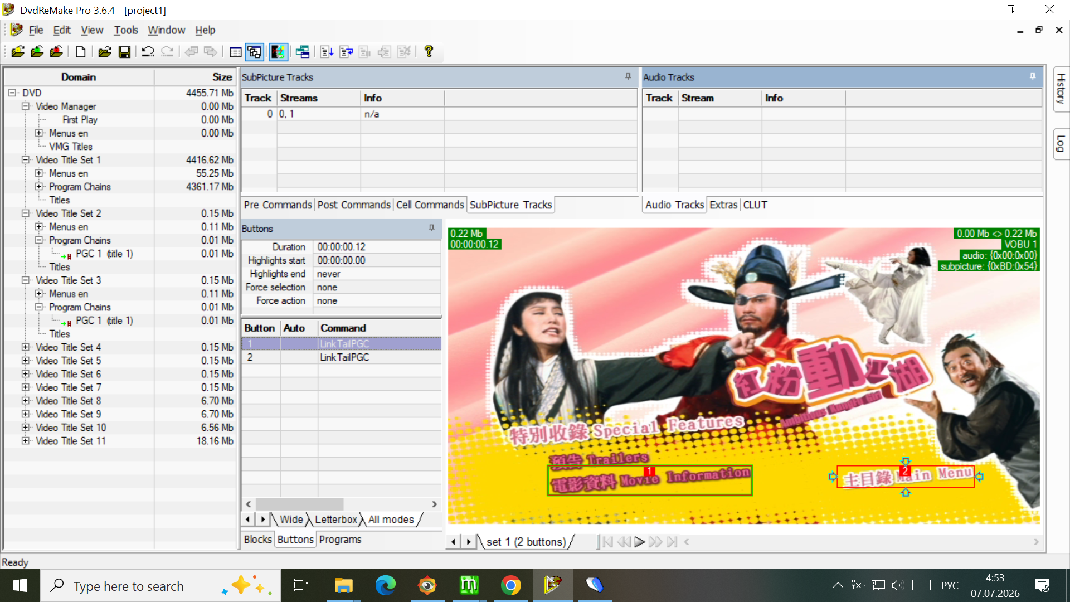The image size is (1070, 602).
Task: Select PGC 1 under Video Title Set 3
Action: (104, 321)
